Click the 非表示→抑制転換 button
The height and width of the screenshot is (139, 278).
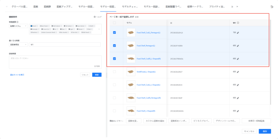(x=256, y=121)
